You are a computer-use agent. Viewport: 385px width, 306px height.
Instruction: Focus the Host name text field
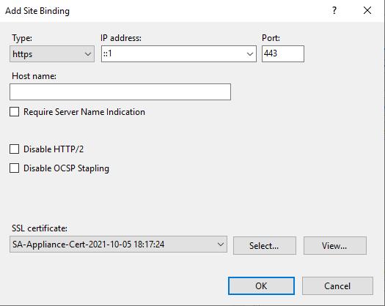[x=120, y=92]
